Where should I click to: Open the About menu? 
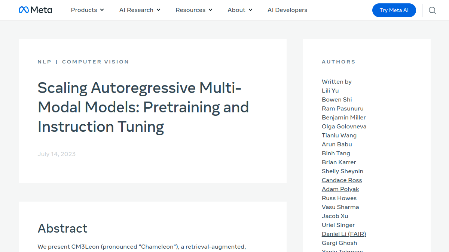[x=240, y=10]
